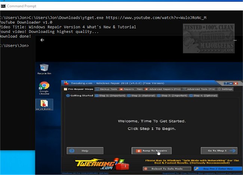The width and height of the screenshot is (243, 175).
Task: Open the Advanced Tools (Pro) tab
Action: [199, 89]
